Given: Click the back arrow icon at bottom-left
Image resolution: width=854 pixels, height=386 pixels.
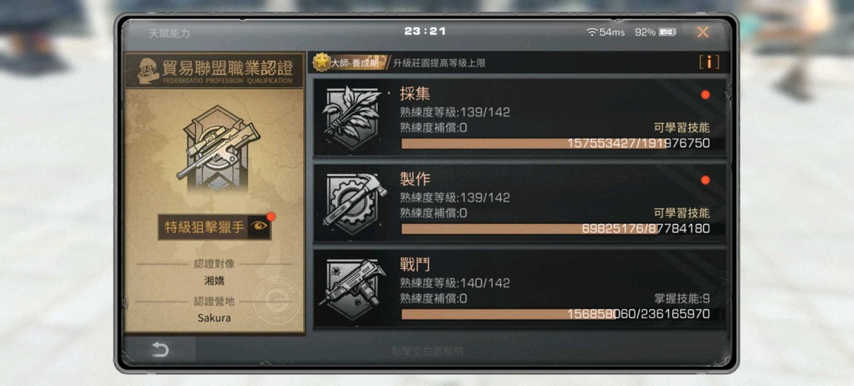Looking at the screenshot, I should coord(160,350).
